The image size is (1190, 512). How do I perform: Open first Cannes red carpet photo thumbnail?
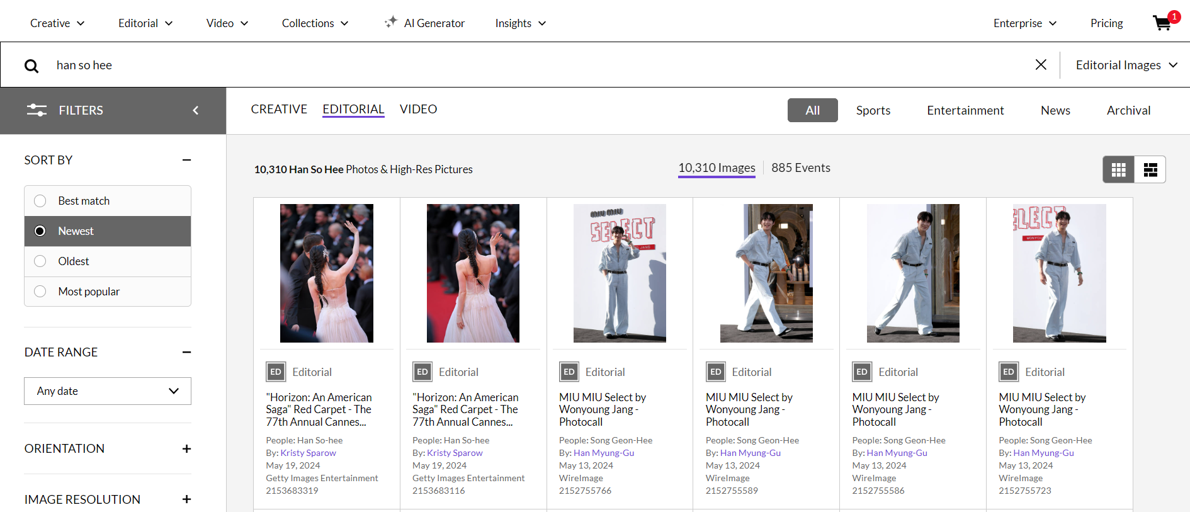(327, 273)
